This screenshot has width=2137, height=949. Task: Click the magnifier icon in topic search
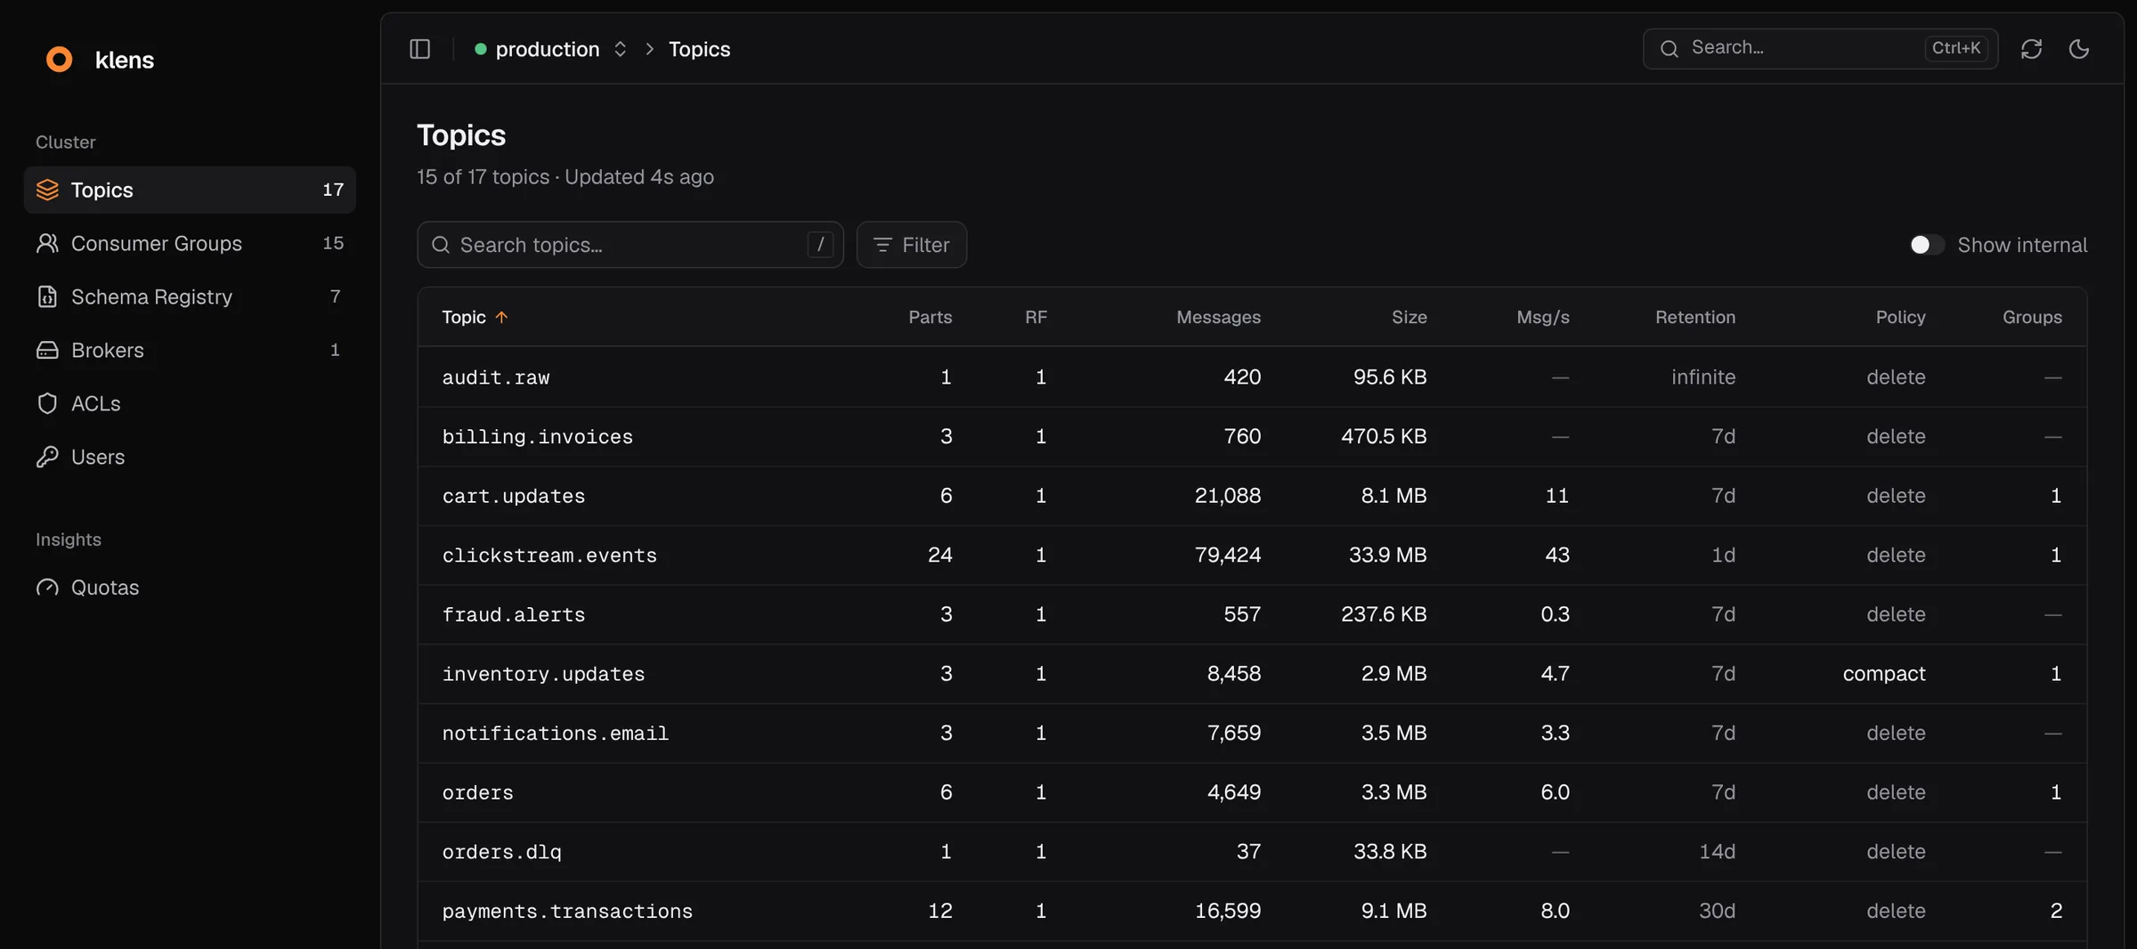coord(441,245)
